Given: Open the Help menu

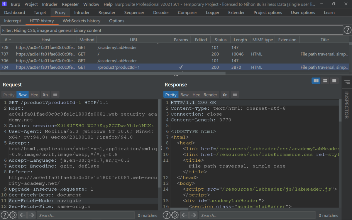Looking at the screenshot, I should pos(108,4).
